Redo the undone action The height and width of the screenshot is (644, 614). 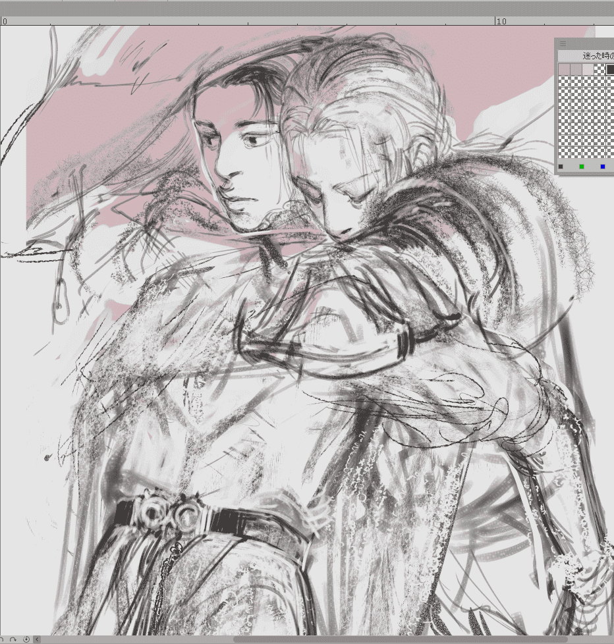coord(14,638)
